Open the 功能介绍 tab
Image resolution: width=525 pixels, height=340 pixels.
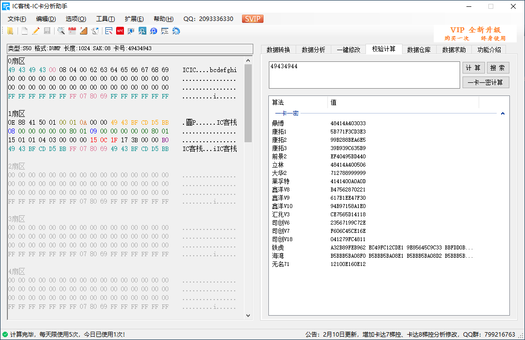pyautogui.click(x=489, y=50)
